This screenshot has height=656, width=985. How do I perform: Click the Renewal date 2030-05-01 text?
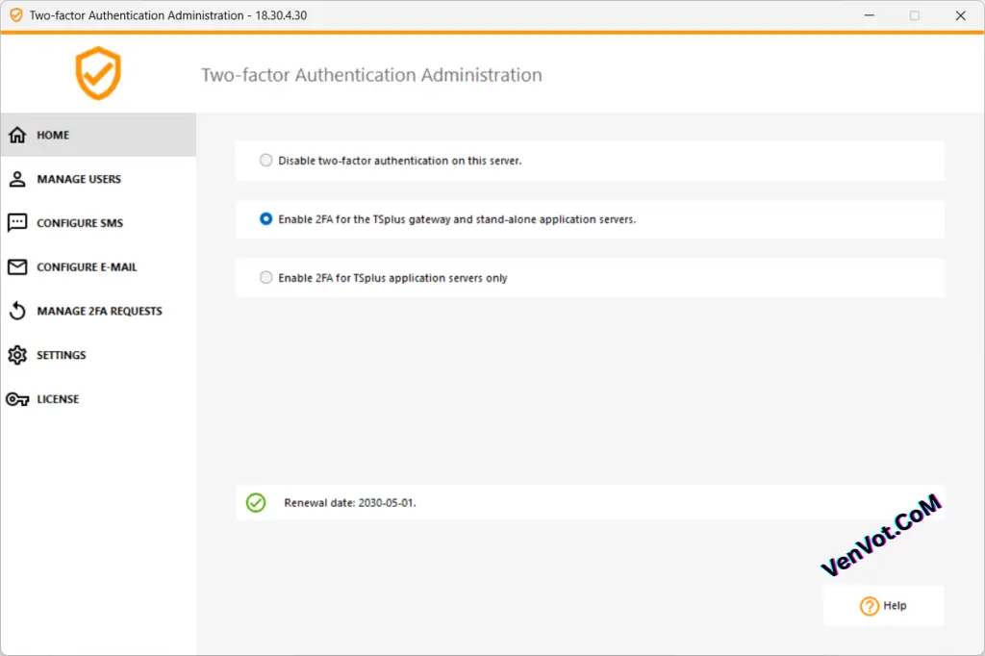(350, 503)
